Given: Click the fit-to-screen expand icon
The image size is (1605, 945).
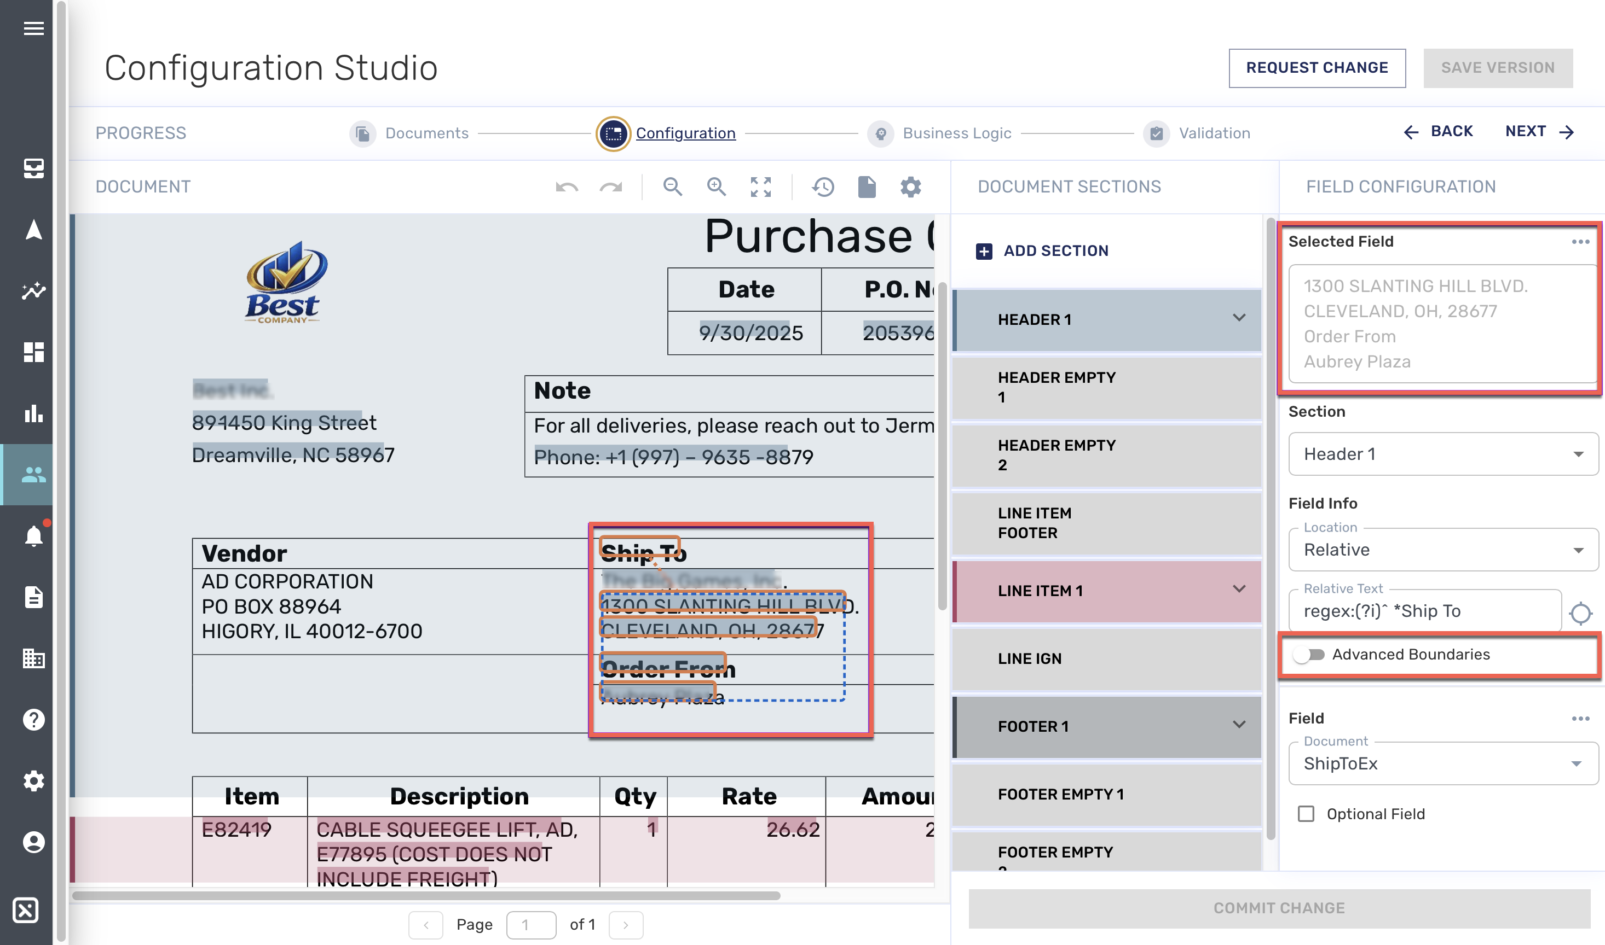Looking at the screenshot, I should click(760, 186).
